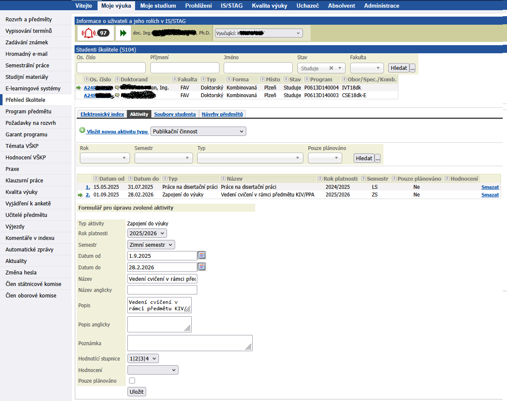Viewport: 507px width, 401px height.
Task: Toggle the Pouze plánováno checkbox
Action: click(x=132, y=381)
